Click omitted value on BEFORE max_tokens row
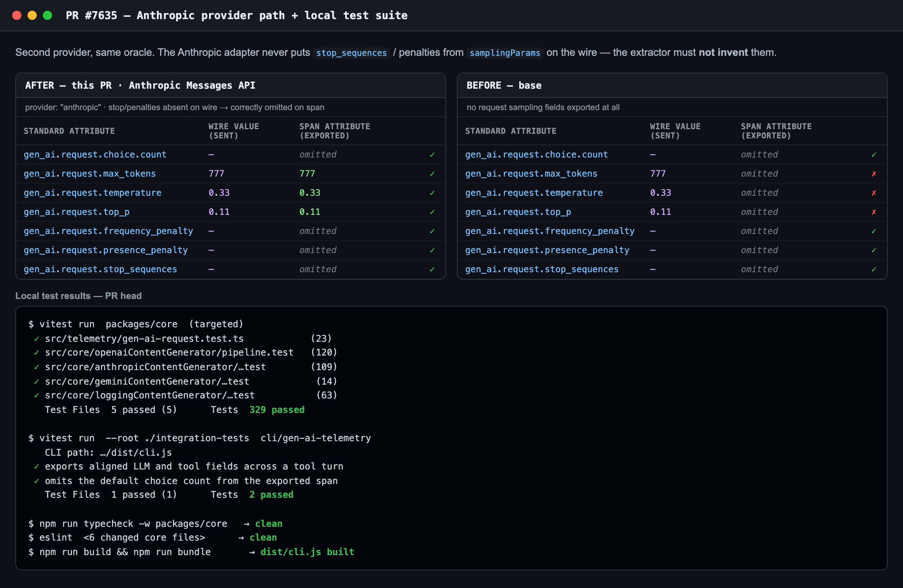Screen dimensions: 903x588 pos(759,174)
